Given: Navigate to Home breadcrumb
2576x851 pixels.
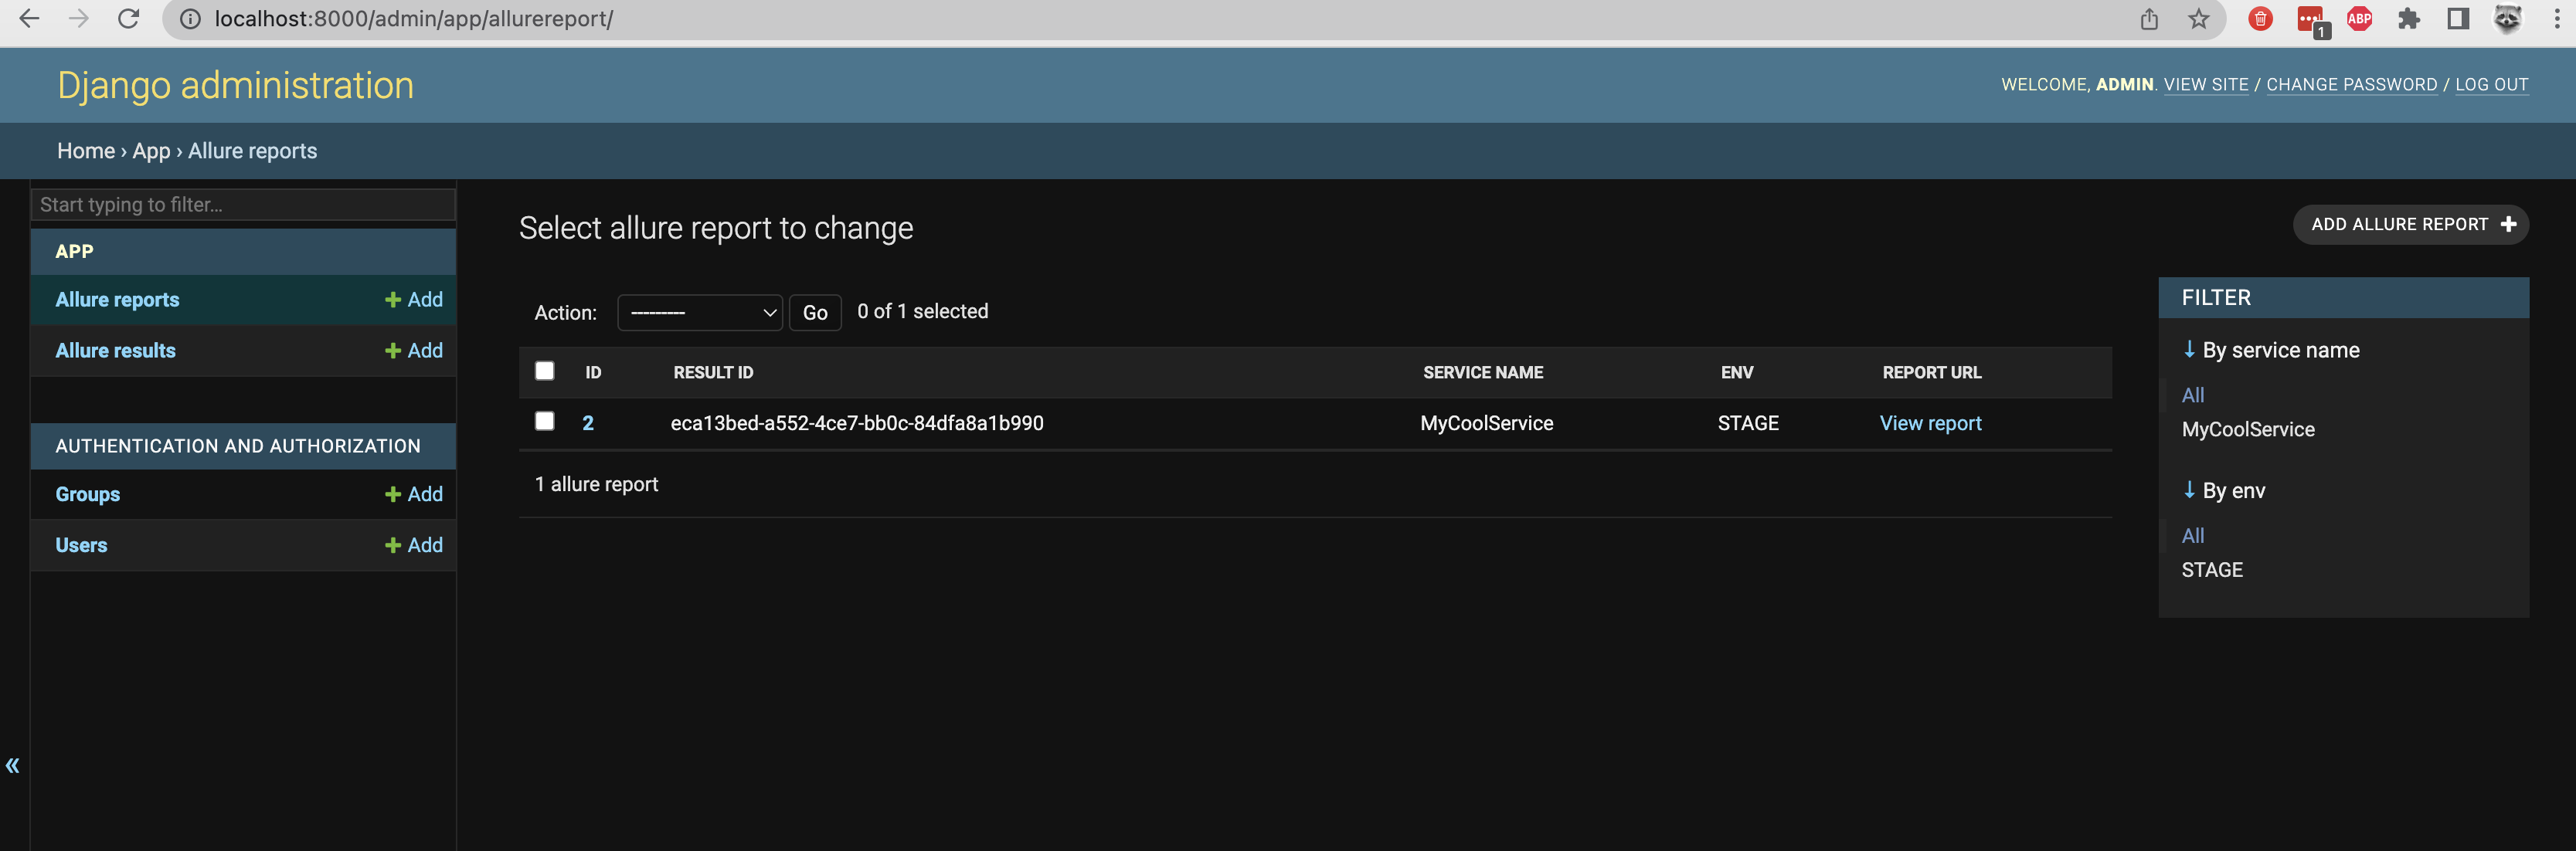Looking at the screenshot, I should (x=86, y=150).
